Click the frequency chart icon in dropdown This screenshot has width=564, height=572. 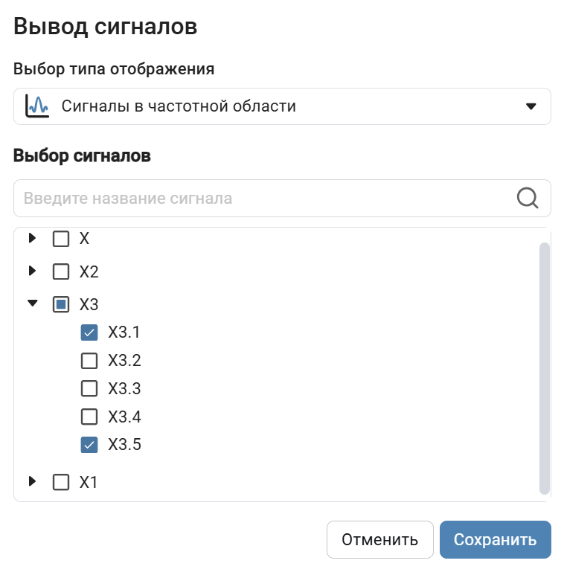point(37,106)
